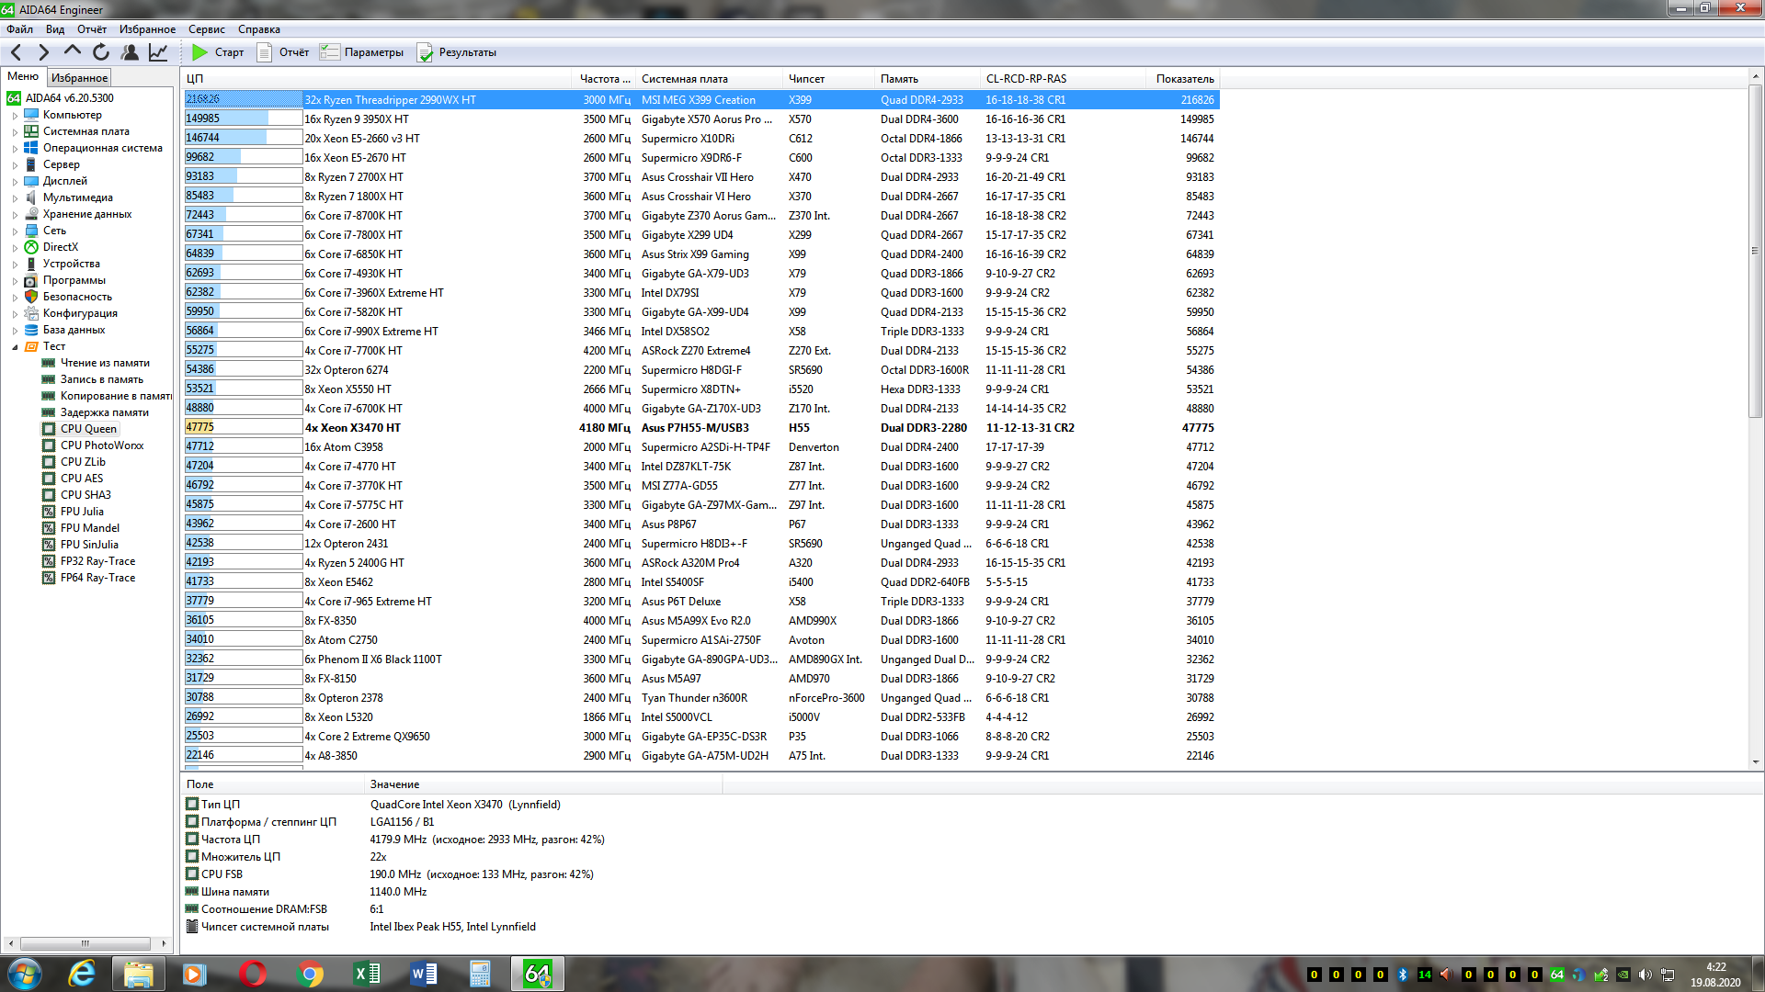The image size is (1765, 992).
Task: Open the Вид menu
Action: 55,29
